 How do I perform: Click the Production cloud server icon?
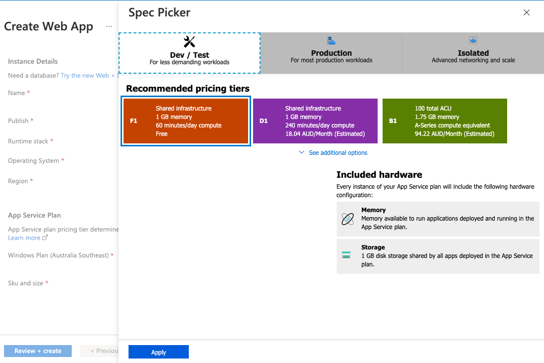coord(331,40)
